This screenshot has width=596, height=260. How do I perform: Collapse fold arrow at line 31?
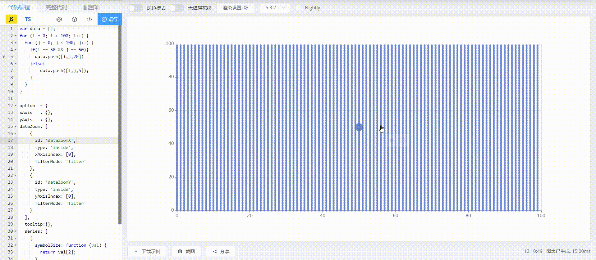pos(16,238)
